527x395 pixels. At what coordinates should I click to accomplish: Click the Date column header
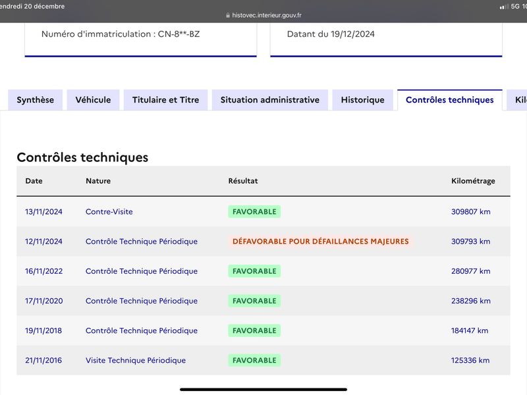pos(34,180)
